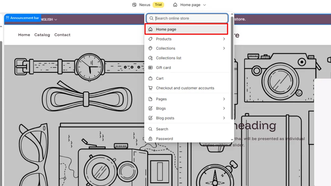
Task: Select Home page in the template list
Action: point(186,29)
